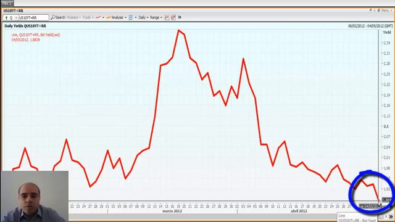Expand the dropdown beside the wavy lines icon
The height and width of the screenshot is (222, 395).
click(136, 17)
